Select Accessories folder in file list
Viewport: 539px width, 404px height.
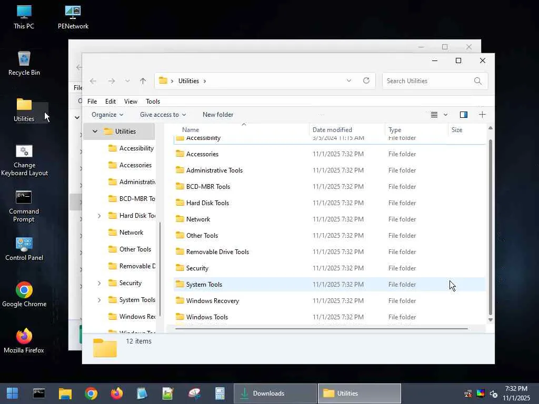(330, 154)
